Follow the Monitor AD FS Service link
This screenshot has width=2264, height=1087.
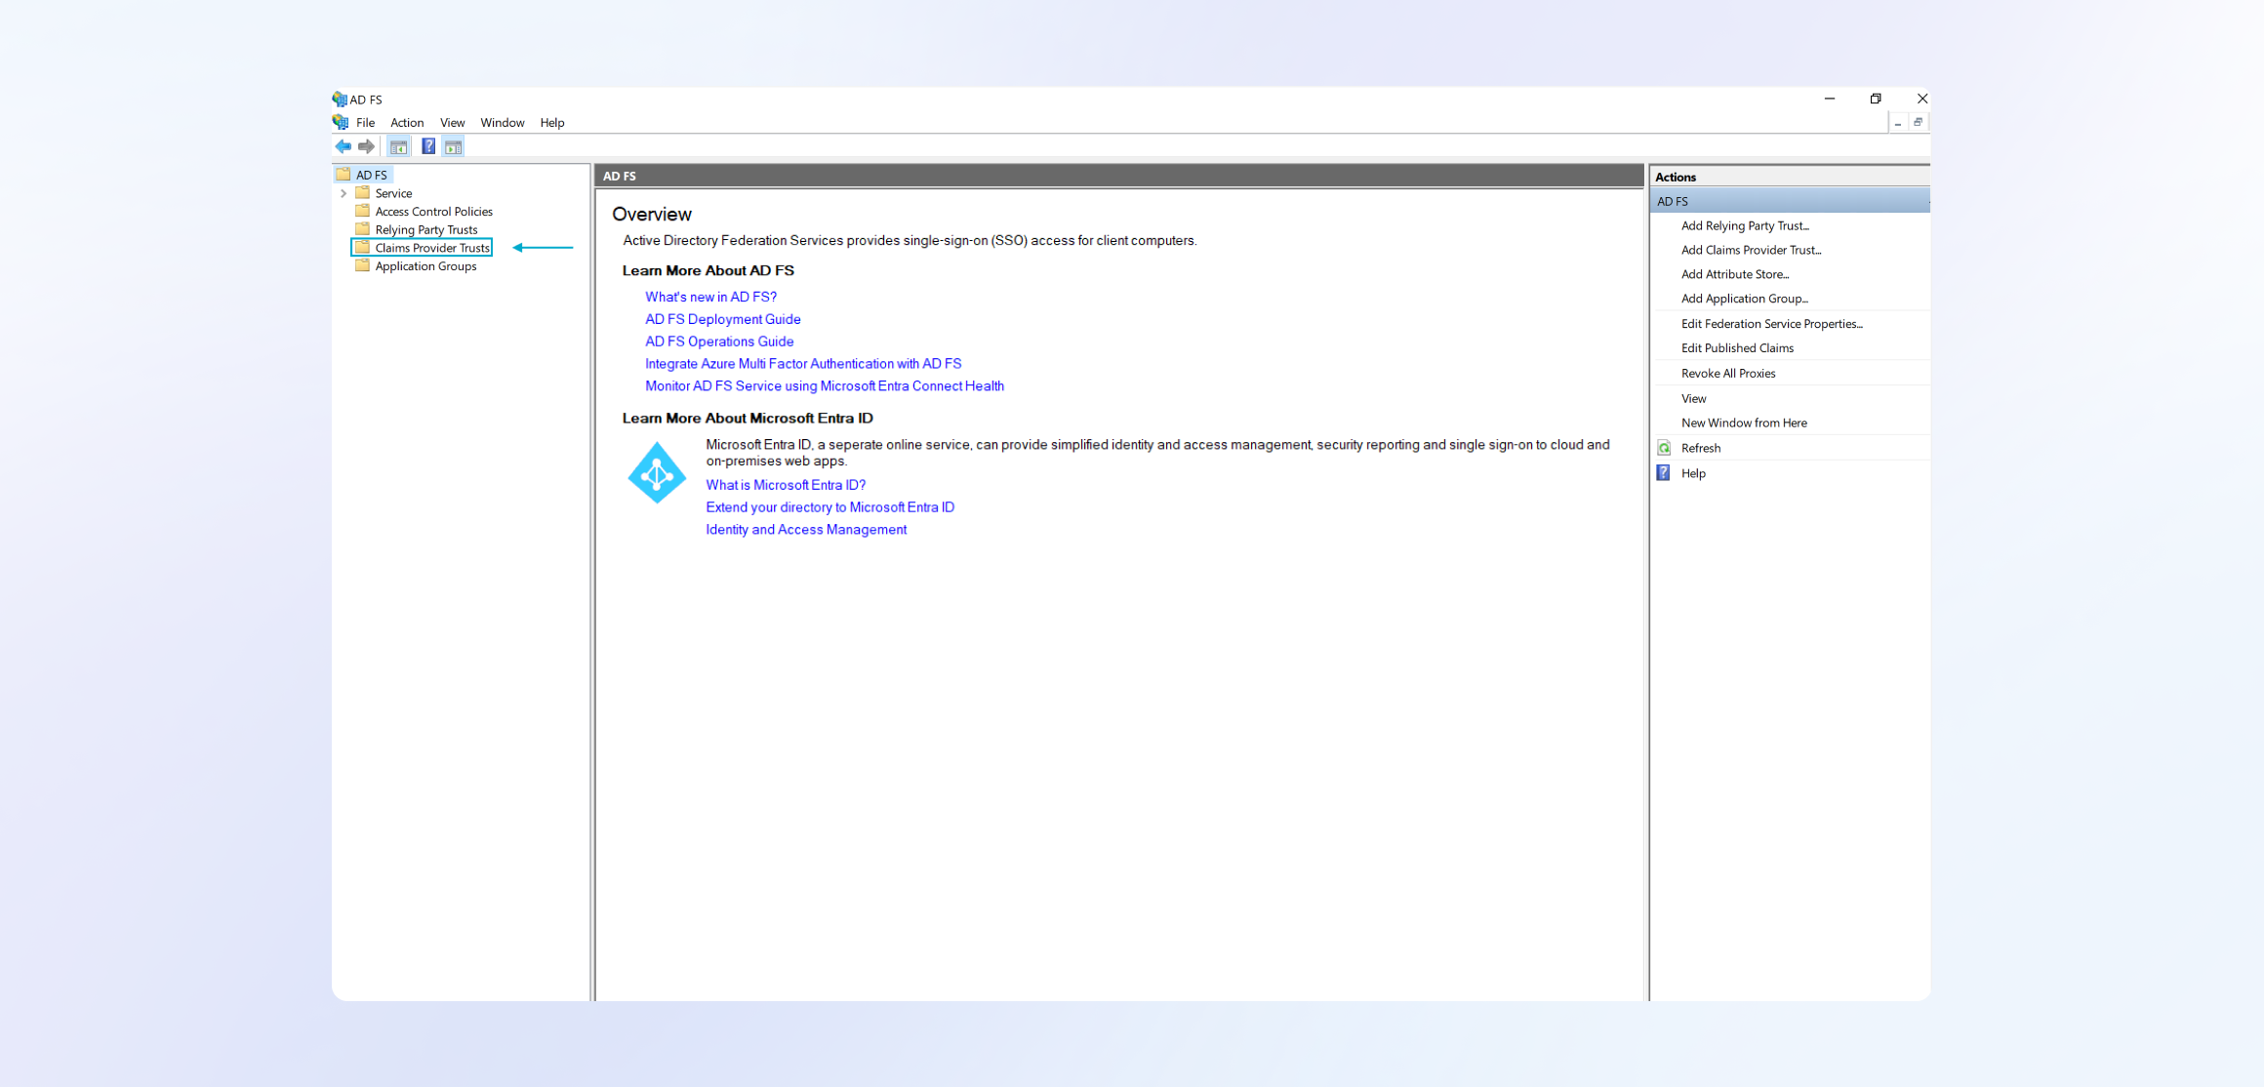tap(825, 386)
